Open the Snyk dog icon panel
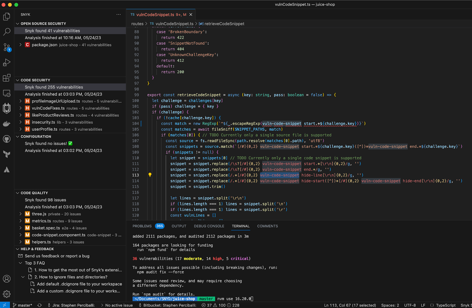 click(x=6, y=108)
